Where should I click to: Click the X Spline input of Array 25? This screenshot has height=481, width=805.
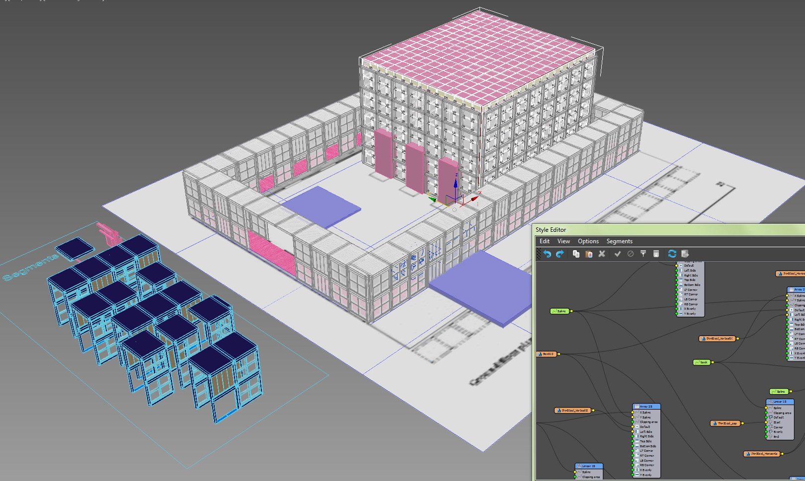tap(646, 412)
